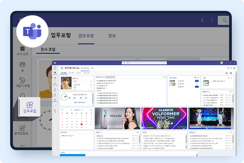Click the Teams logo in the front window title bar
This screenshot has height=163, width=244.
55,63
